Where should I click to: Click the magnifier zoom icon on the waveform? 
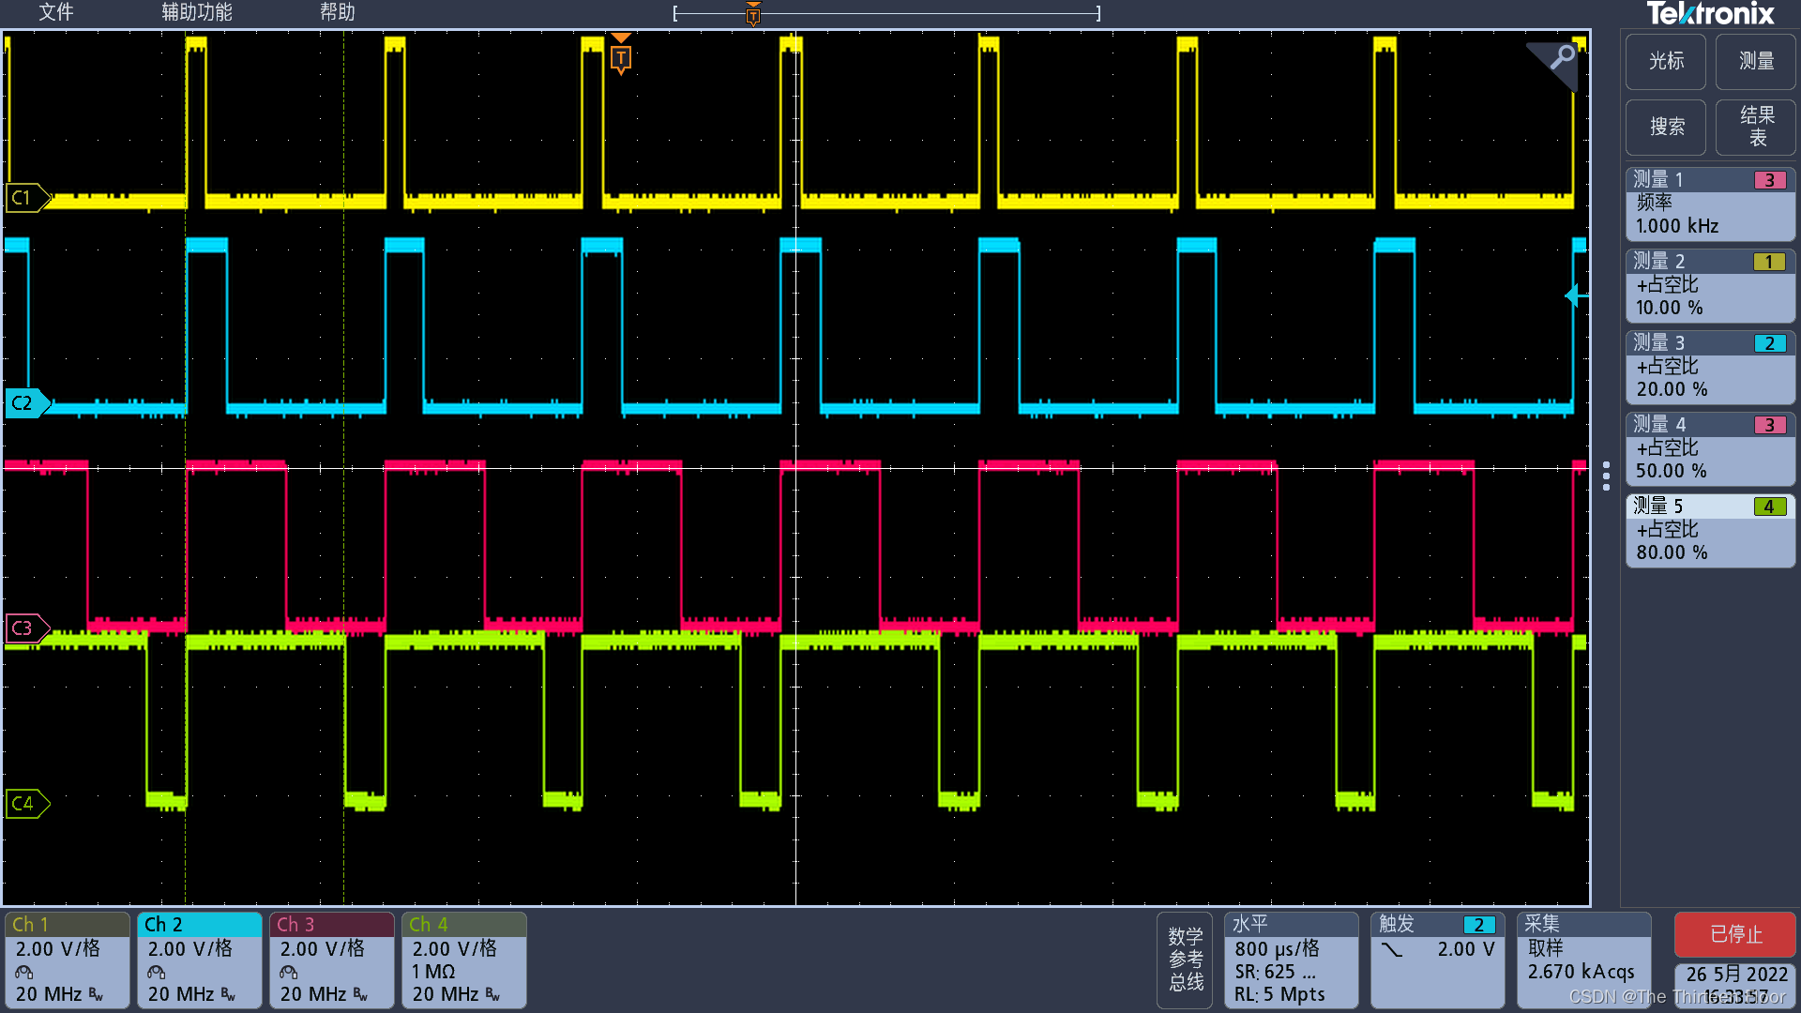[1562, 58]
